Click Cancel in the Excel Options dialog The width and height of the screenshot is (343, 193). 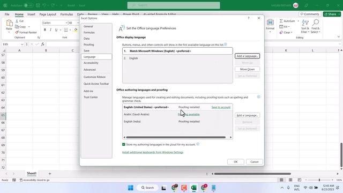(x=255, y=162)
